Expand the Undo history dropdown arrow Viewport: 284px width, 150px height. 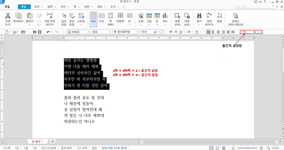[52, 32]
